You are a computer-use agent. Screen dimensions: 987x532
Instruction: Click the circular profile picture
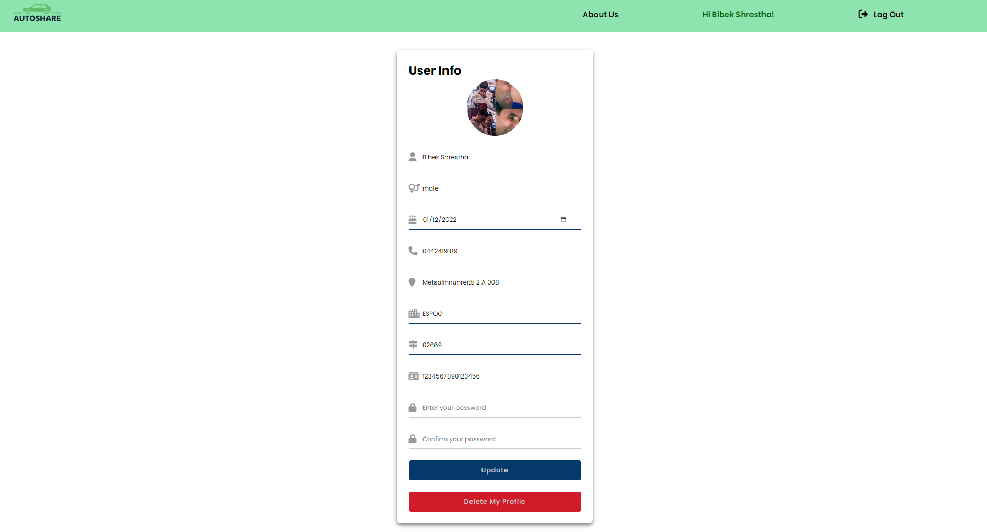495,108
